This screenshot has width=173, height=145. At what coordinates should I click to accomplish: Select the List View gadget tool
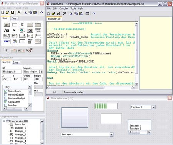coord(7,36)
